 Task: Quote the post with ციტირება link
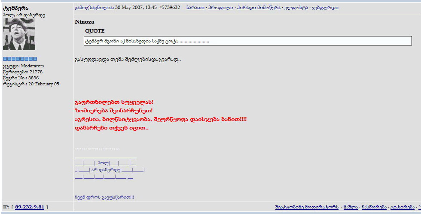click(403, 207)
